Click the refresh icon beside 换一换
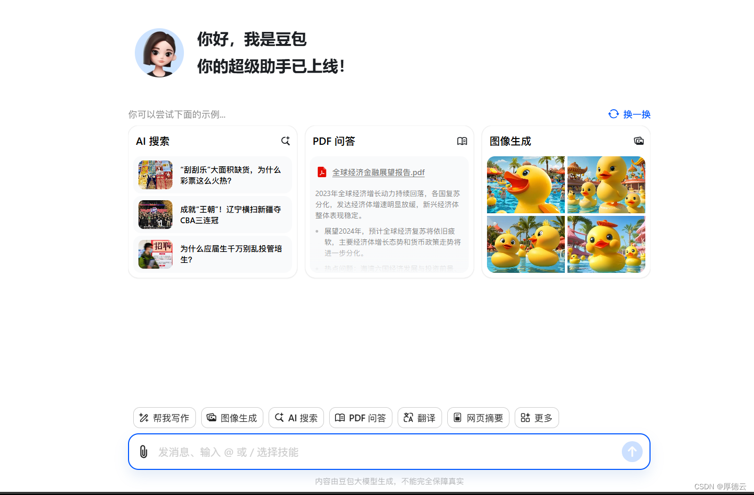754x495 pixels. tap(613, 114)
